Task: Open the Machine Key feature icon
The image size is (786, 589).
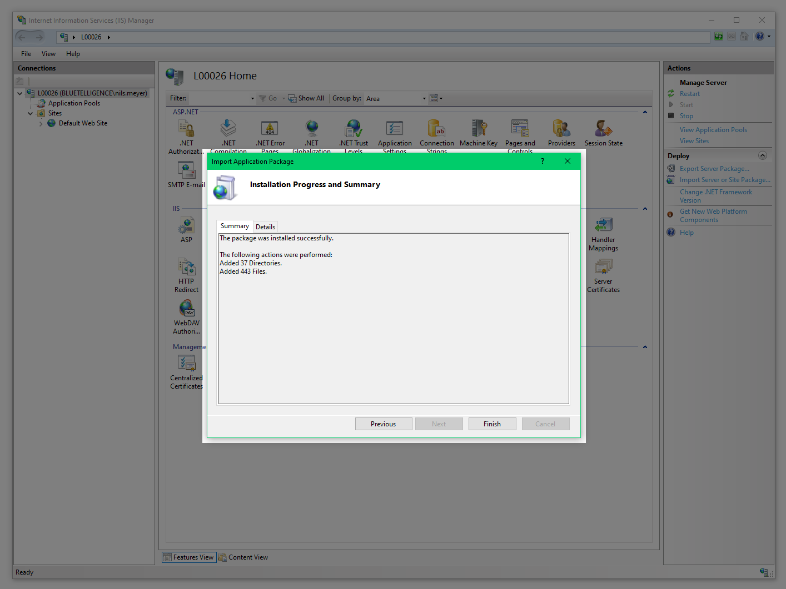Action: (479, 133)
